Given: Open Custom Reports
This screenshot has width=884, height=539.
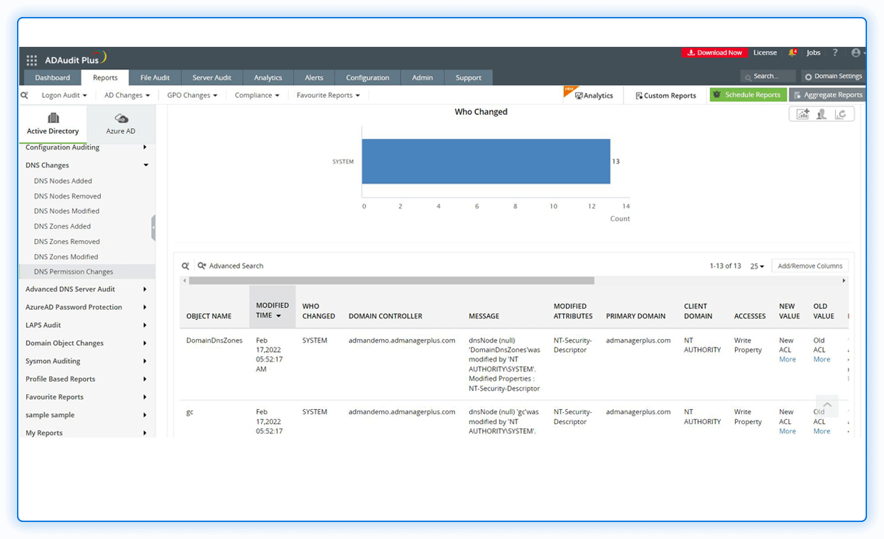Looking at the screenshot, I should (666, 95).
